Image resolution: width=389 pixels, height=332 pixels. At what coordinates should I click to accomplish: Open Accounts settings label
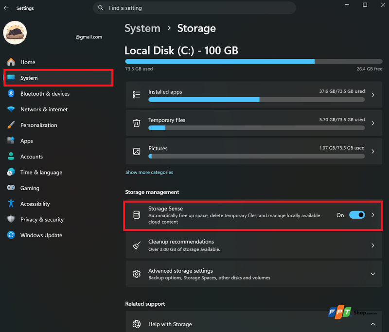pyautogui.click(x=32, y=157)
